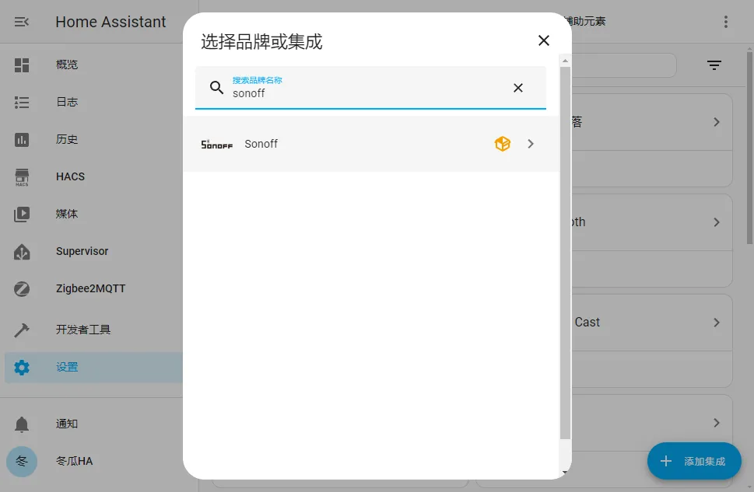Open the three-dot overflow menu

pos(726,22)
